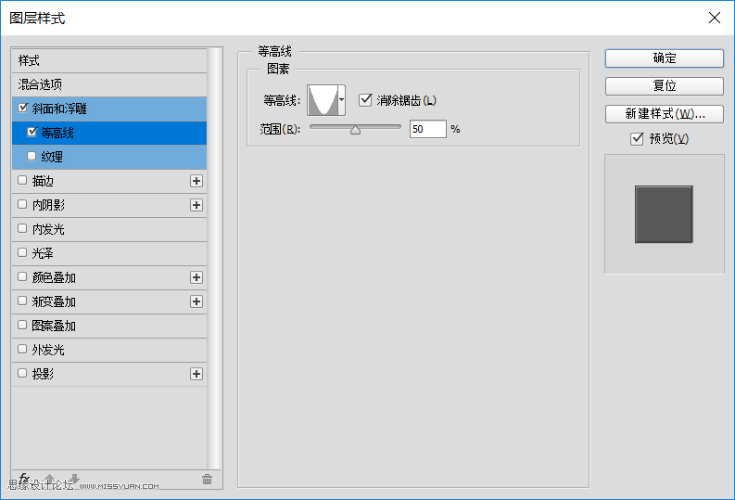
Task: Click plus icon next to 颜色叠加
Action: (x=196, y=277)
